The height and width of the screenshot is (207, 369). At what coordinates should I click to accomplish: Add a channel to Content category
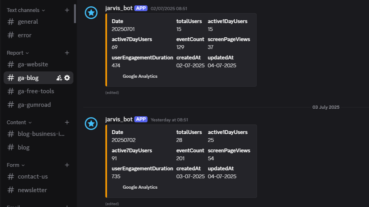[x=67, y=122]
